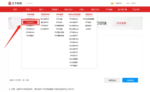Select Word转Html conversion

click(x=74, y=39)
